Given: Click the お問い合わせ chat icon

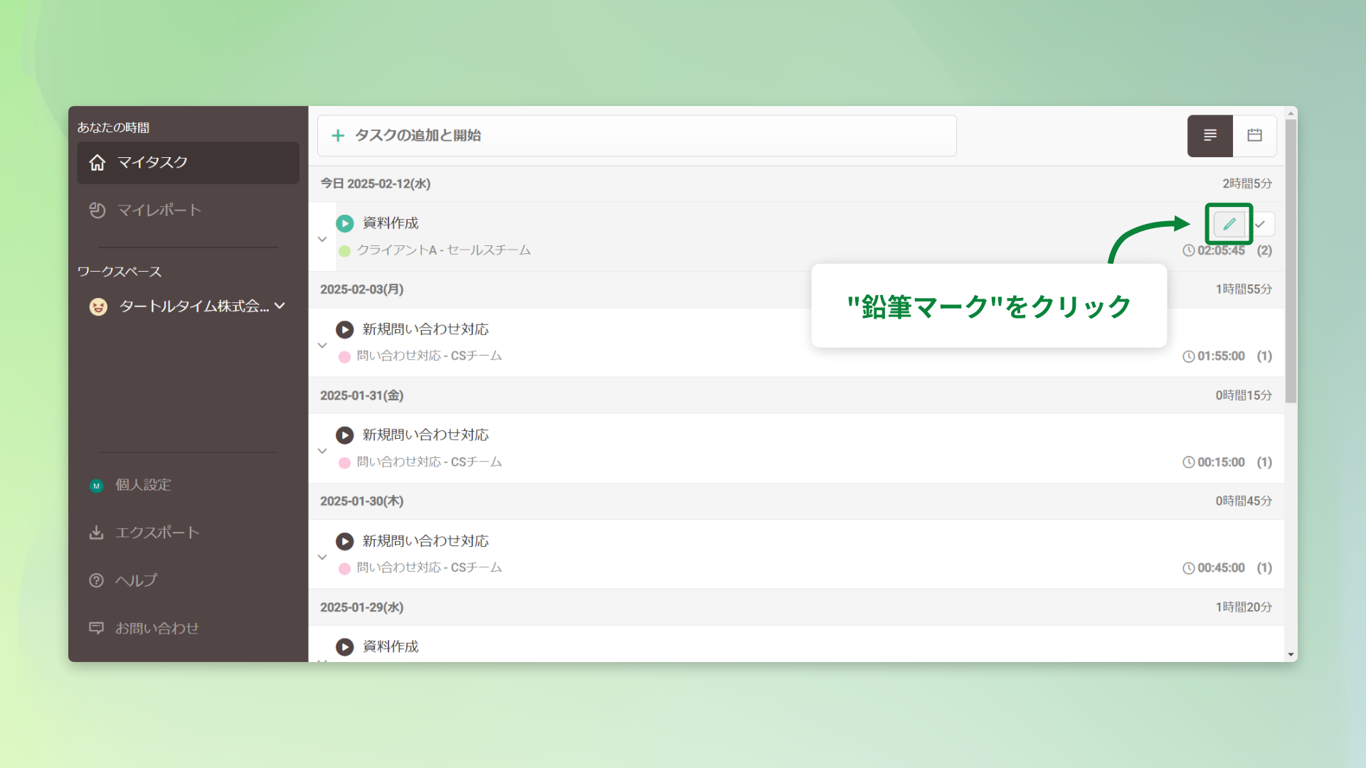Looking at the screenshot, I should (x=97, y=628).
